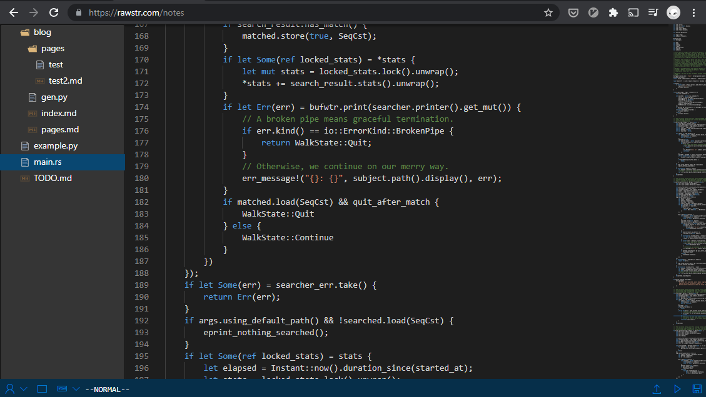Click the media controls icon in browser toolbar
706x397 pixels.
tap(653, 12)
